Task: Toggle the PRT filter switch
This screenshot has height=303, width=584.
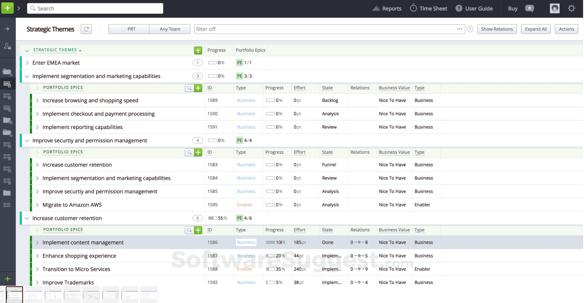Action: tap(129, 29)
